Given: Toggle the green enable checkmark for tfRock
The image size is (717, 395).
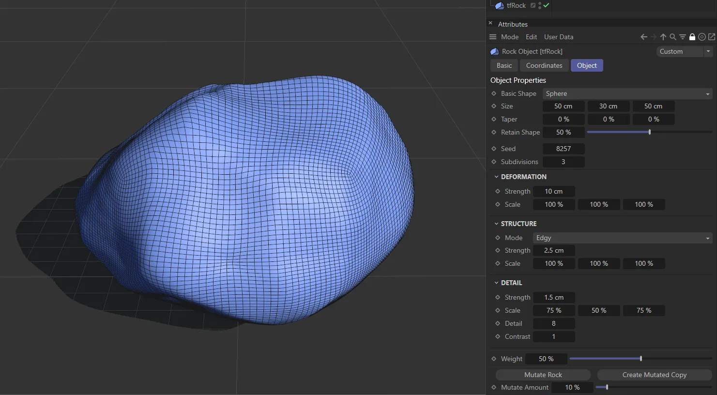Looking at the screenshot, I should point(547,5).
